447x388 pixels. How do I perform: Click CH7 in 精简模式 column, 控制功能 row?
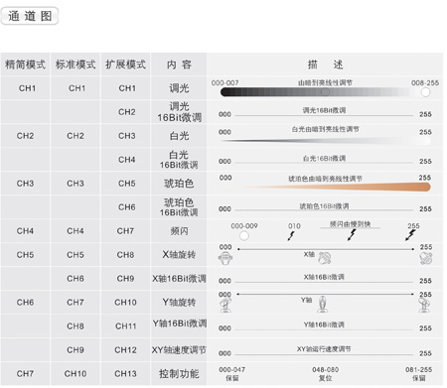point(25,374)
